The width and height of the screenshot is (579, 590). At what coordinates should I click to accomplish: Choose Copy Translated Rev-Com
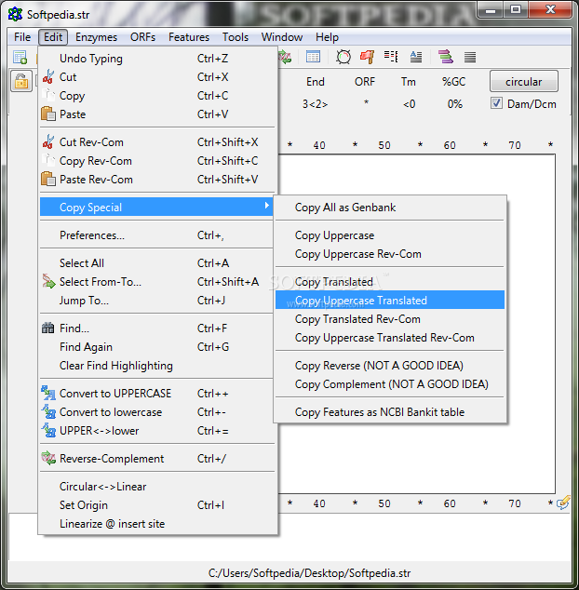(x=390, y=319)
